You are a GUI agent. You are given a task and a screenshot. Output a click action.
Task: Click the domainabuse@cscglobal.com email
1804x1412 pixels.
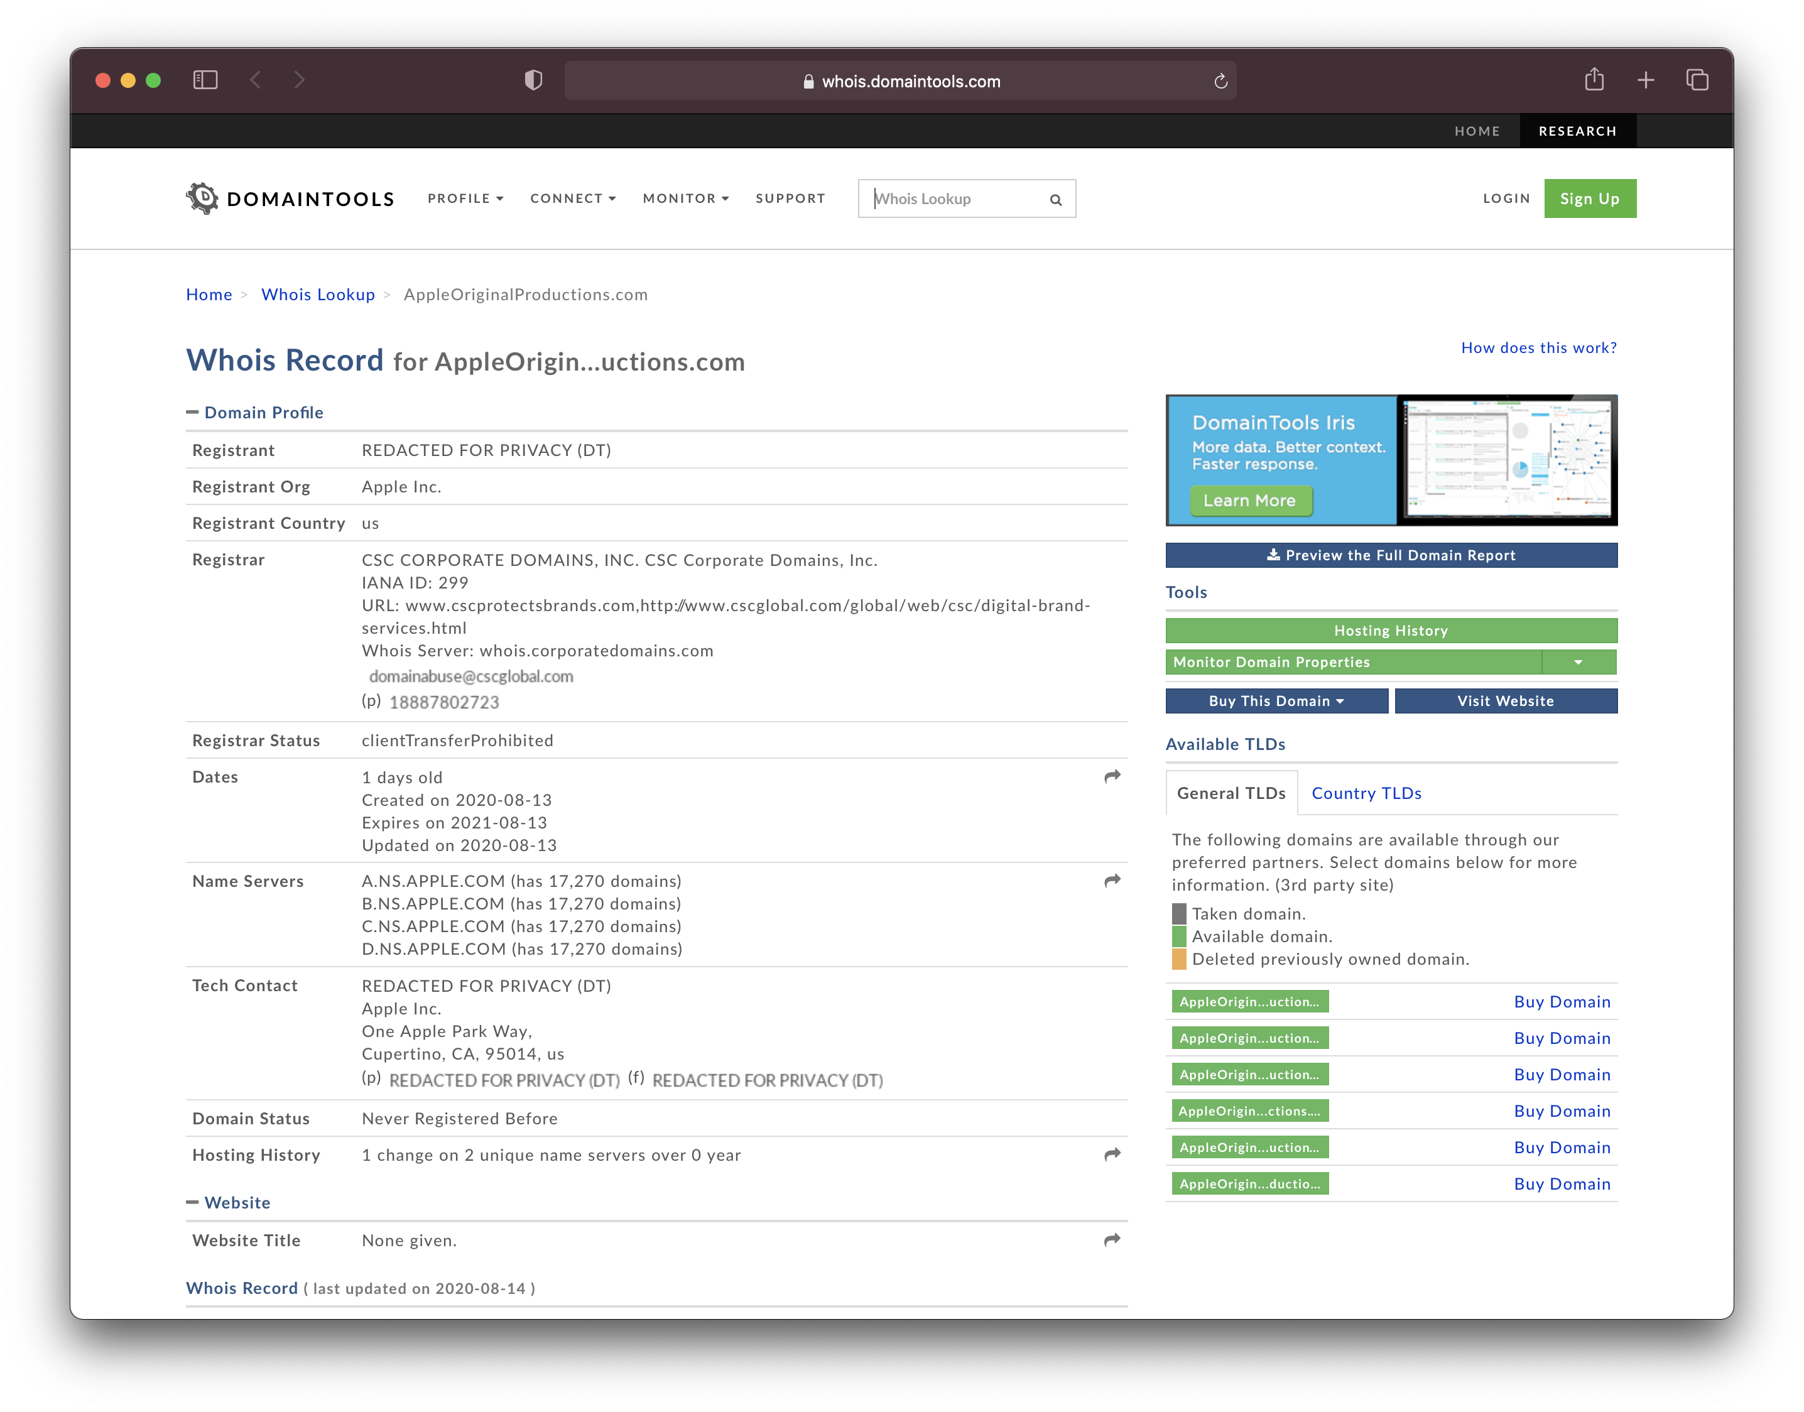tap(471, 676)
